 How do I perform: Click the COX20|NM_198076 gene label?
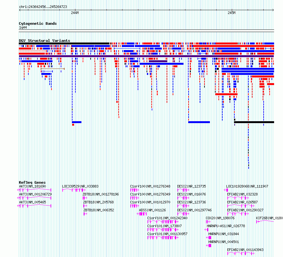(220, 218)
